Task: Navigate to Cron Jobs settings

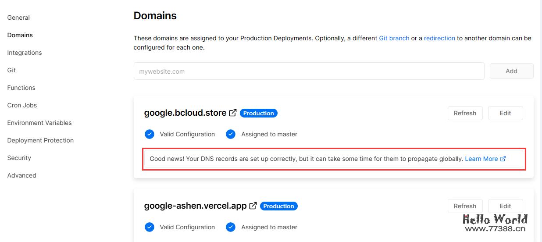Action: [22, 105]
